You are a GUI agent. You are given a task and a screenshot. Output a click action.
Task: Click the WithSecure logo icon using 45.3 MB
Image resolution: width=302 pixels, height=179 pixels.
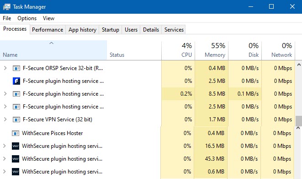coord(16,159)
